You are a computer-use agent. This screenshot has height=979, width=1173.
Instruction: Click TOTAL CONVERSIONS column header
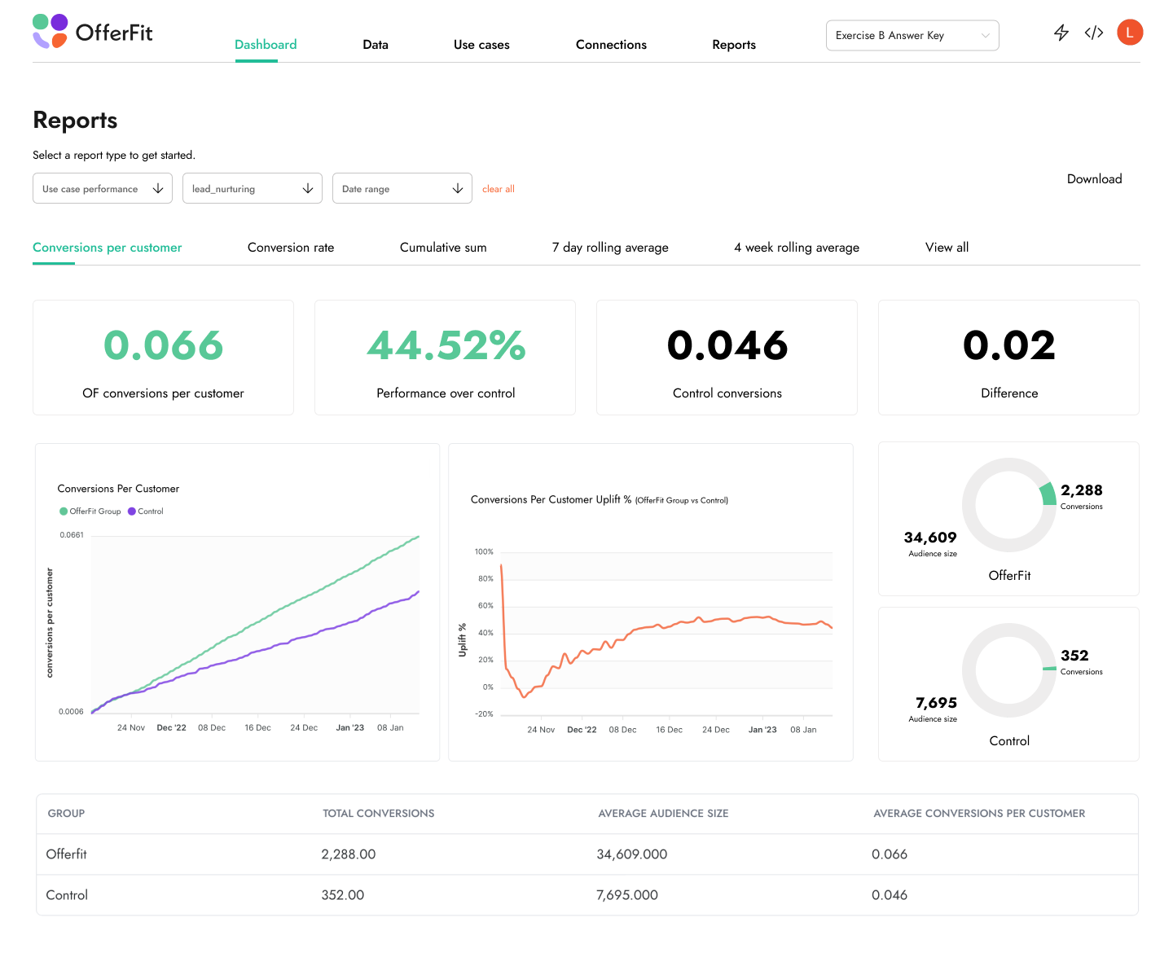(x=379, y=814)
